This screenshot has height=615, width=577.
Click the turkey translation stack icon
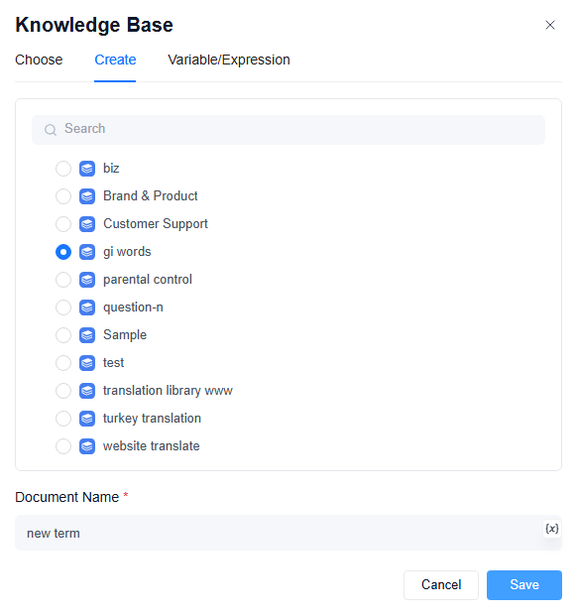pyautogui.click(x=87, y=419)
